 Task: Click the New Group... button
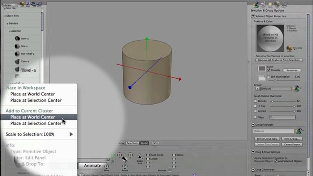(292, 139)
